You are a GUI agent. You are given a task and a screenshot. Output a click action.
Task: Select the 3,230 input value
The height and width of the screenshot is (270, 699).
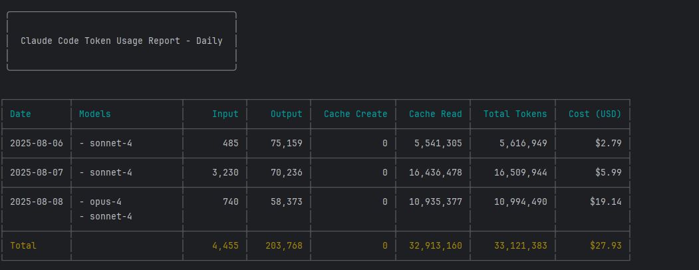pos(225,172)
